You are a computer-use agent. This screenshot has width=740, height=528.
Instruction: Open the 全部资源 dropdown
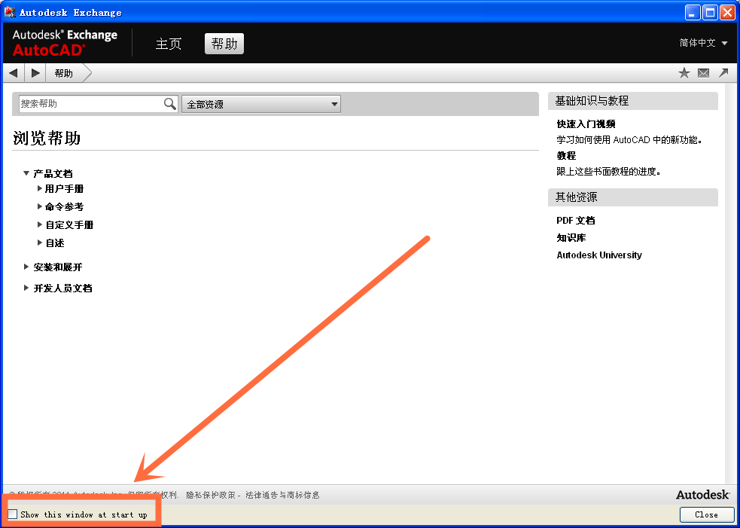coord(261,104)
